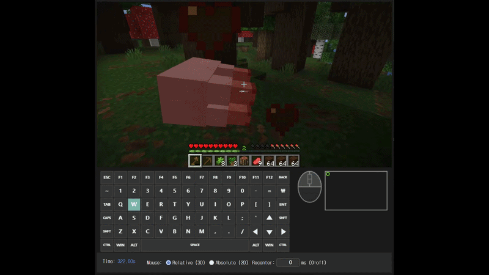Click the green cursor marker in tracking box
Screen dimensions: 489x275
tap(328, 174)
